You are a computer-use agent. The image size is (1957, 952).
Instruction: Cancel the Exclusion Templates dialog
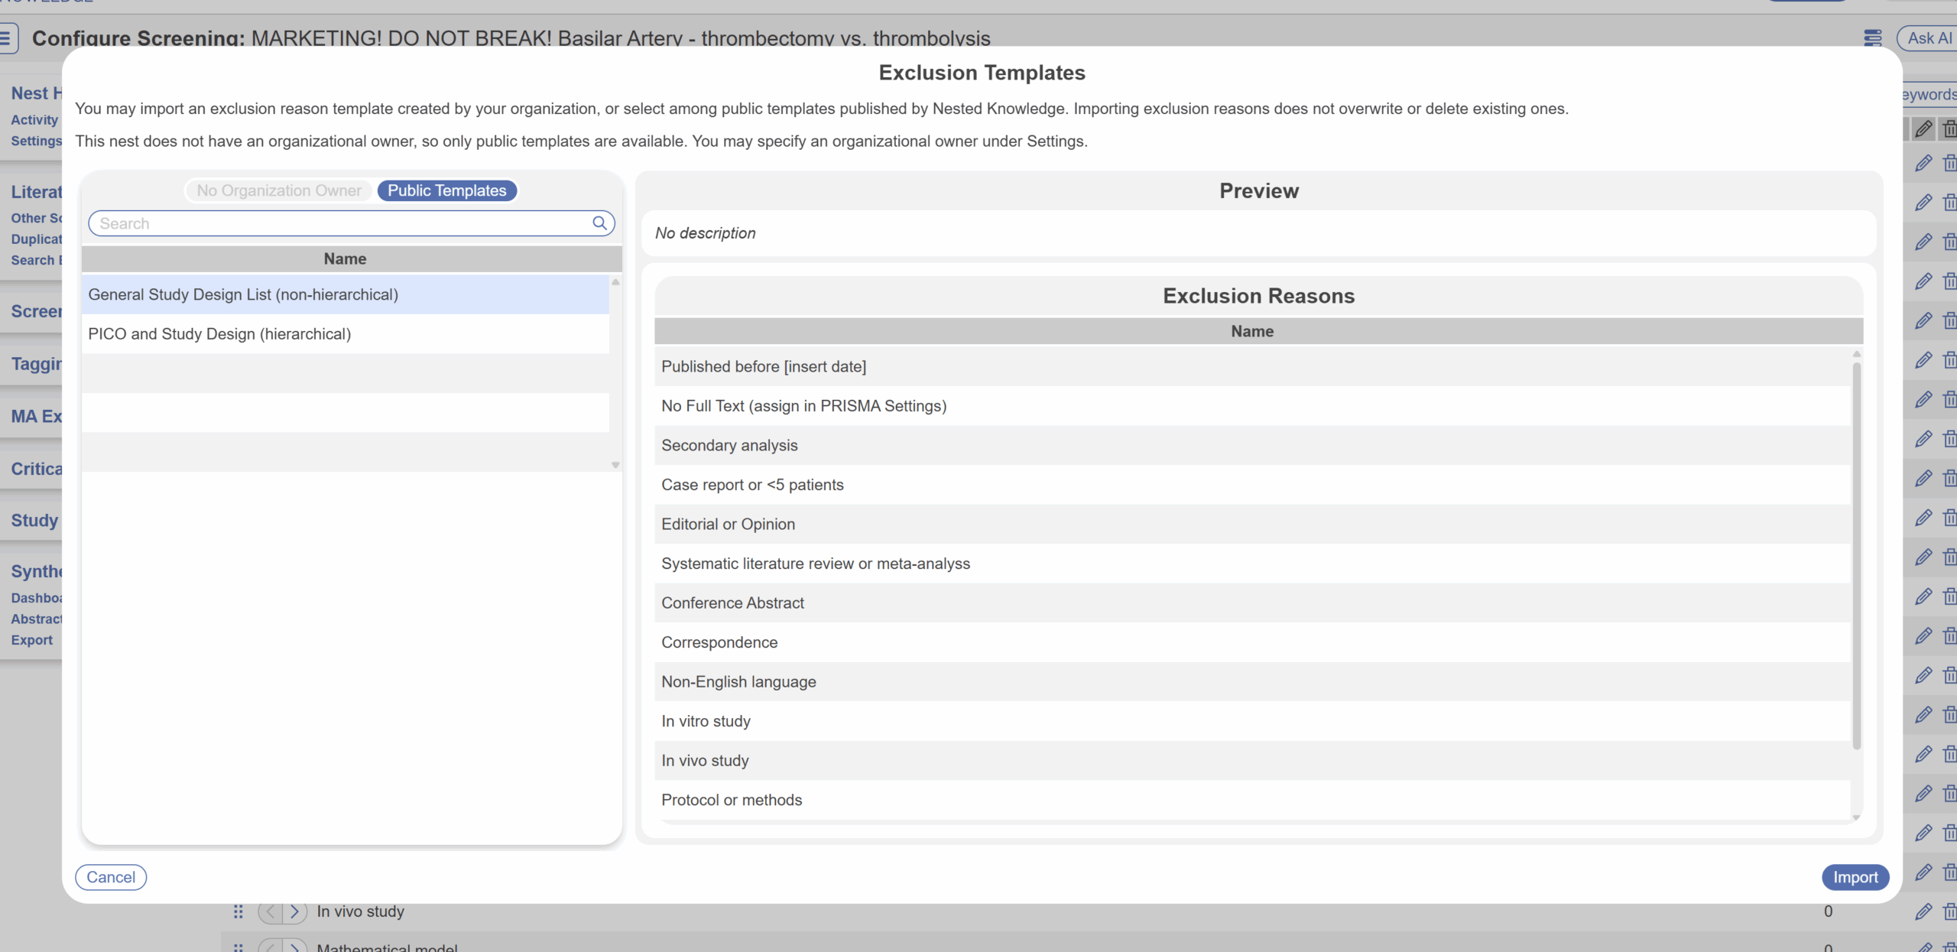[x=111, y=877]
